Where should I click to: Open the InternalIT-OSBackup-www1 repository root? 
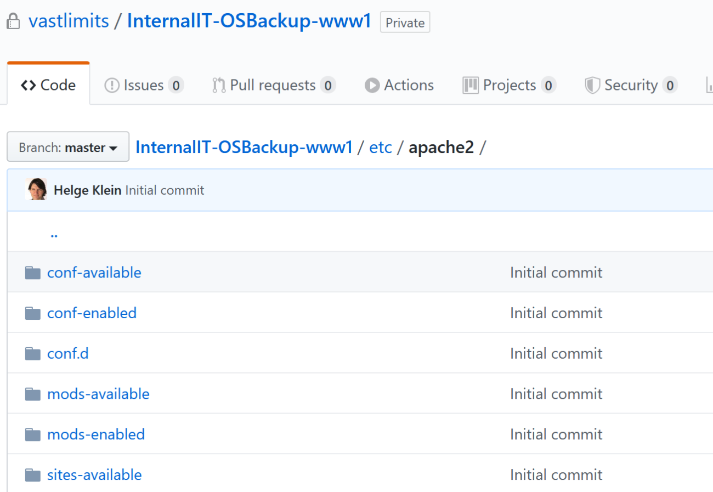pos(244,147)
